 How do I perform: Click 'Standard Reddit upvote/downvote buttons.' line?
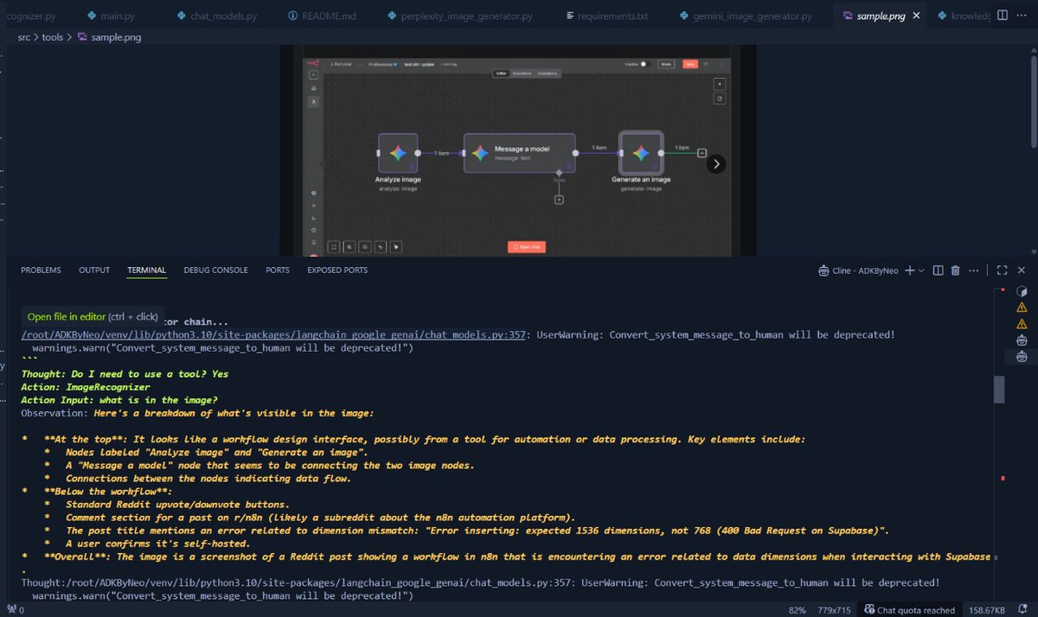tap(177, 505)
